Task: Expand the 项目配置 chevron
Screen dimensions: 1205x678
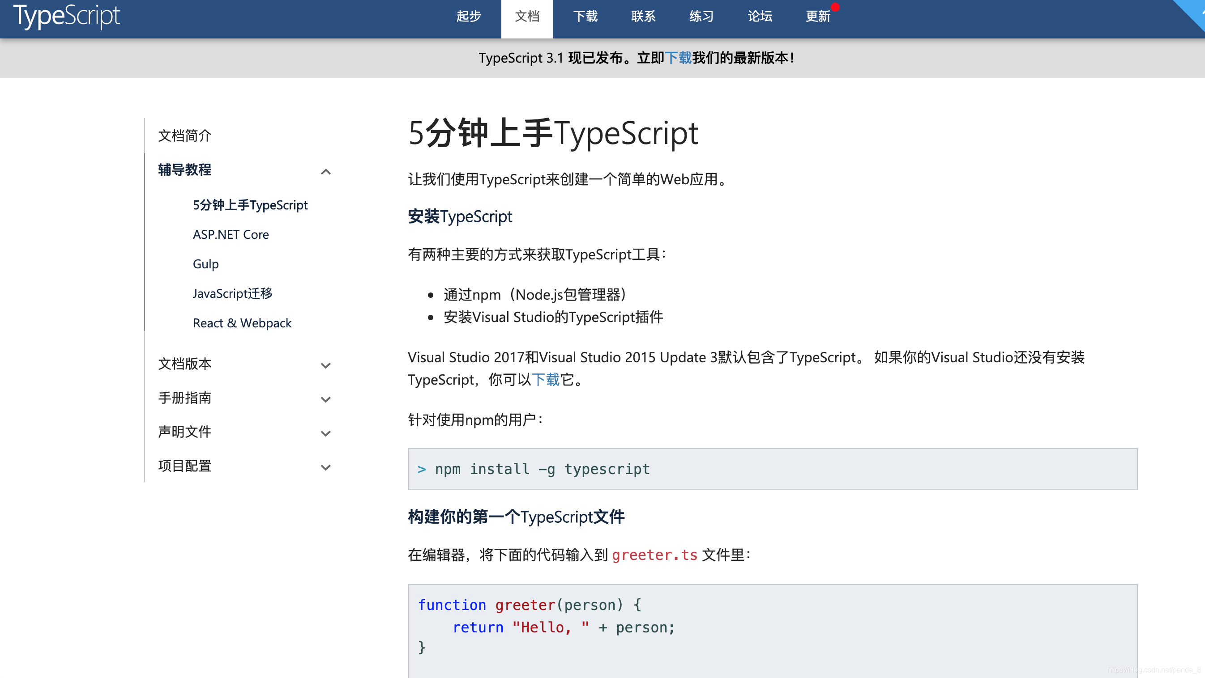Action: coord(326,467)
